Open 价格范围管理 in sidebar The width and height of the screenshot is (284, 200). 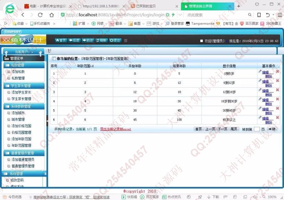[21, 132]
